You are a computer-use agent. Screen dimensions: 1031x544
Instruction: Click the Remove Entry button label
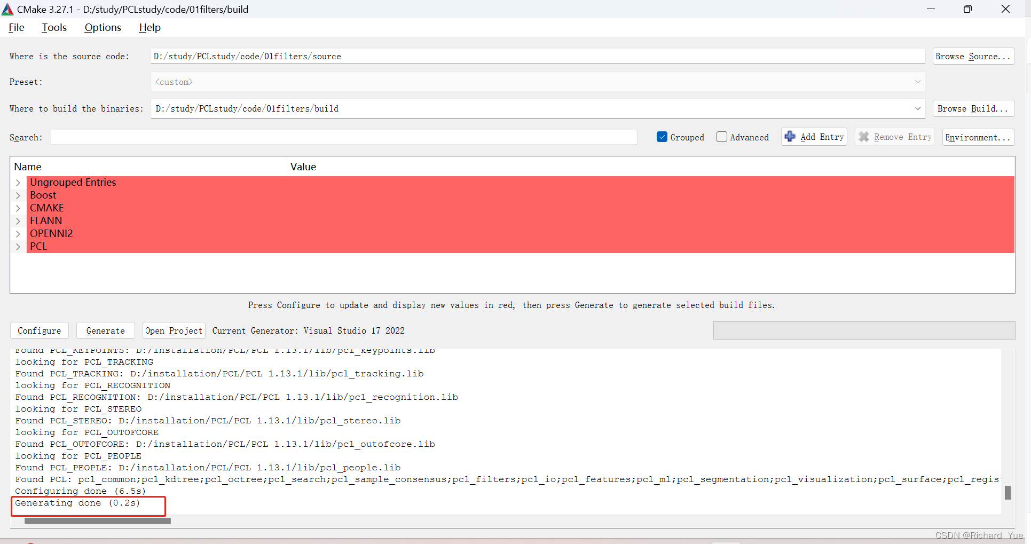point(903,137)
